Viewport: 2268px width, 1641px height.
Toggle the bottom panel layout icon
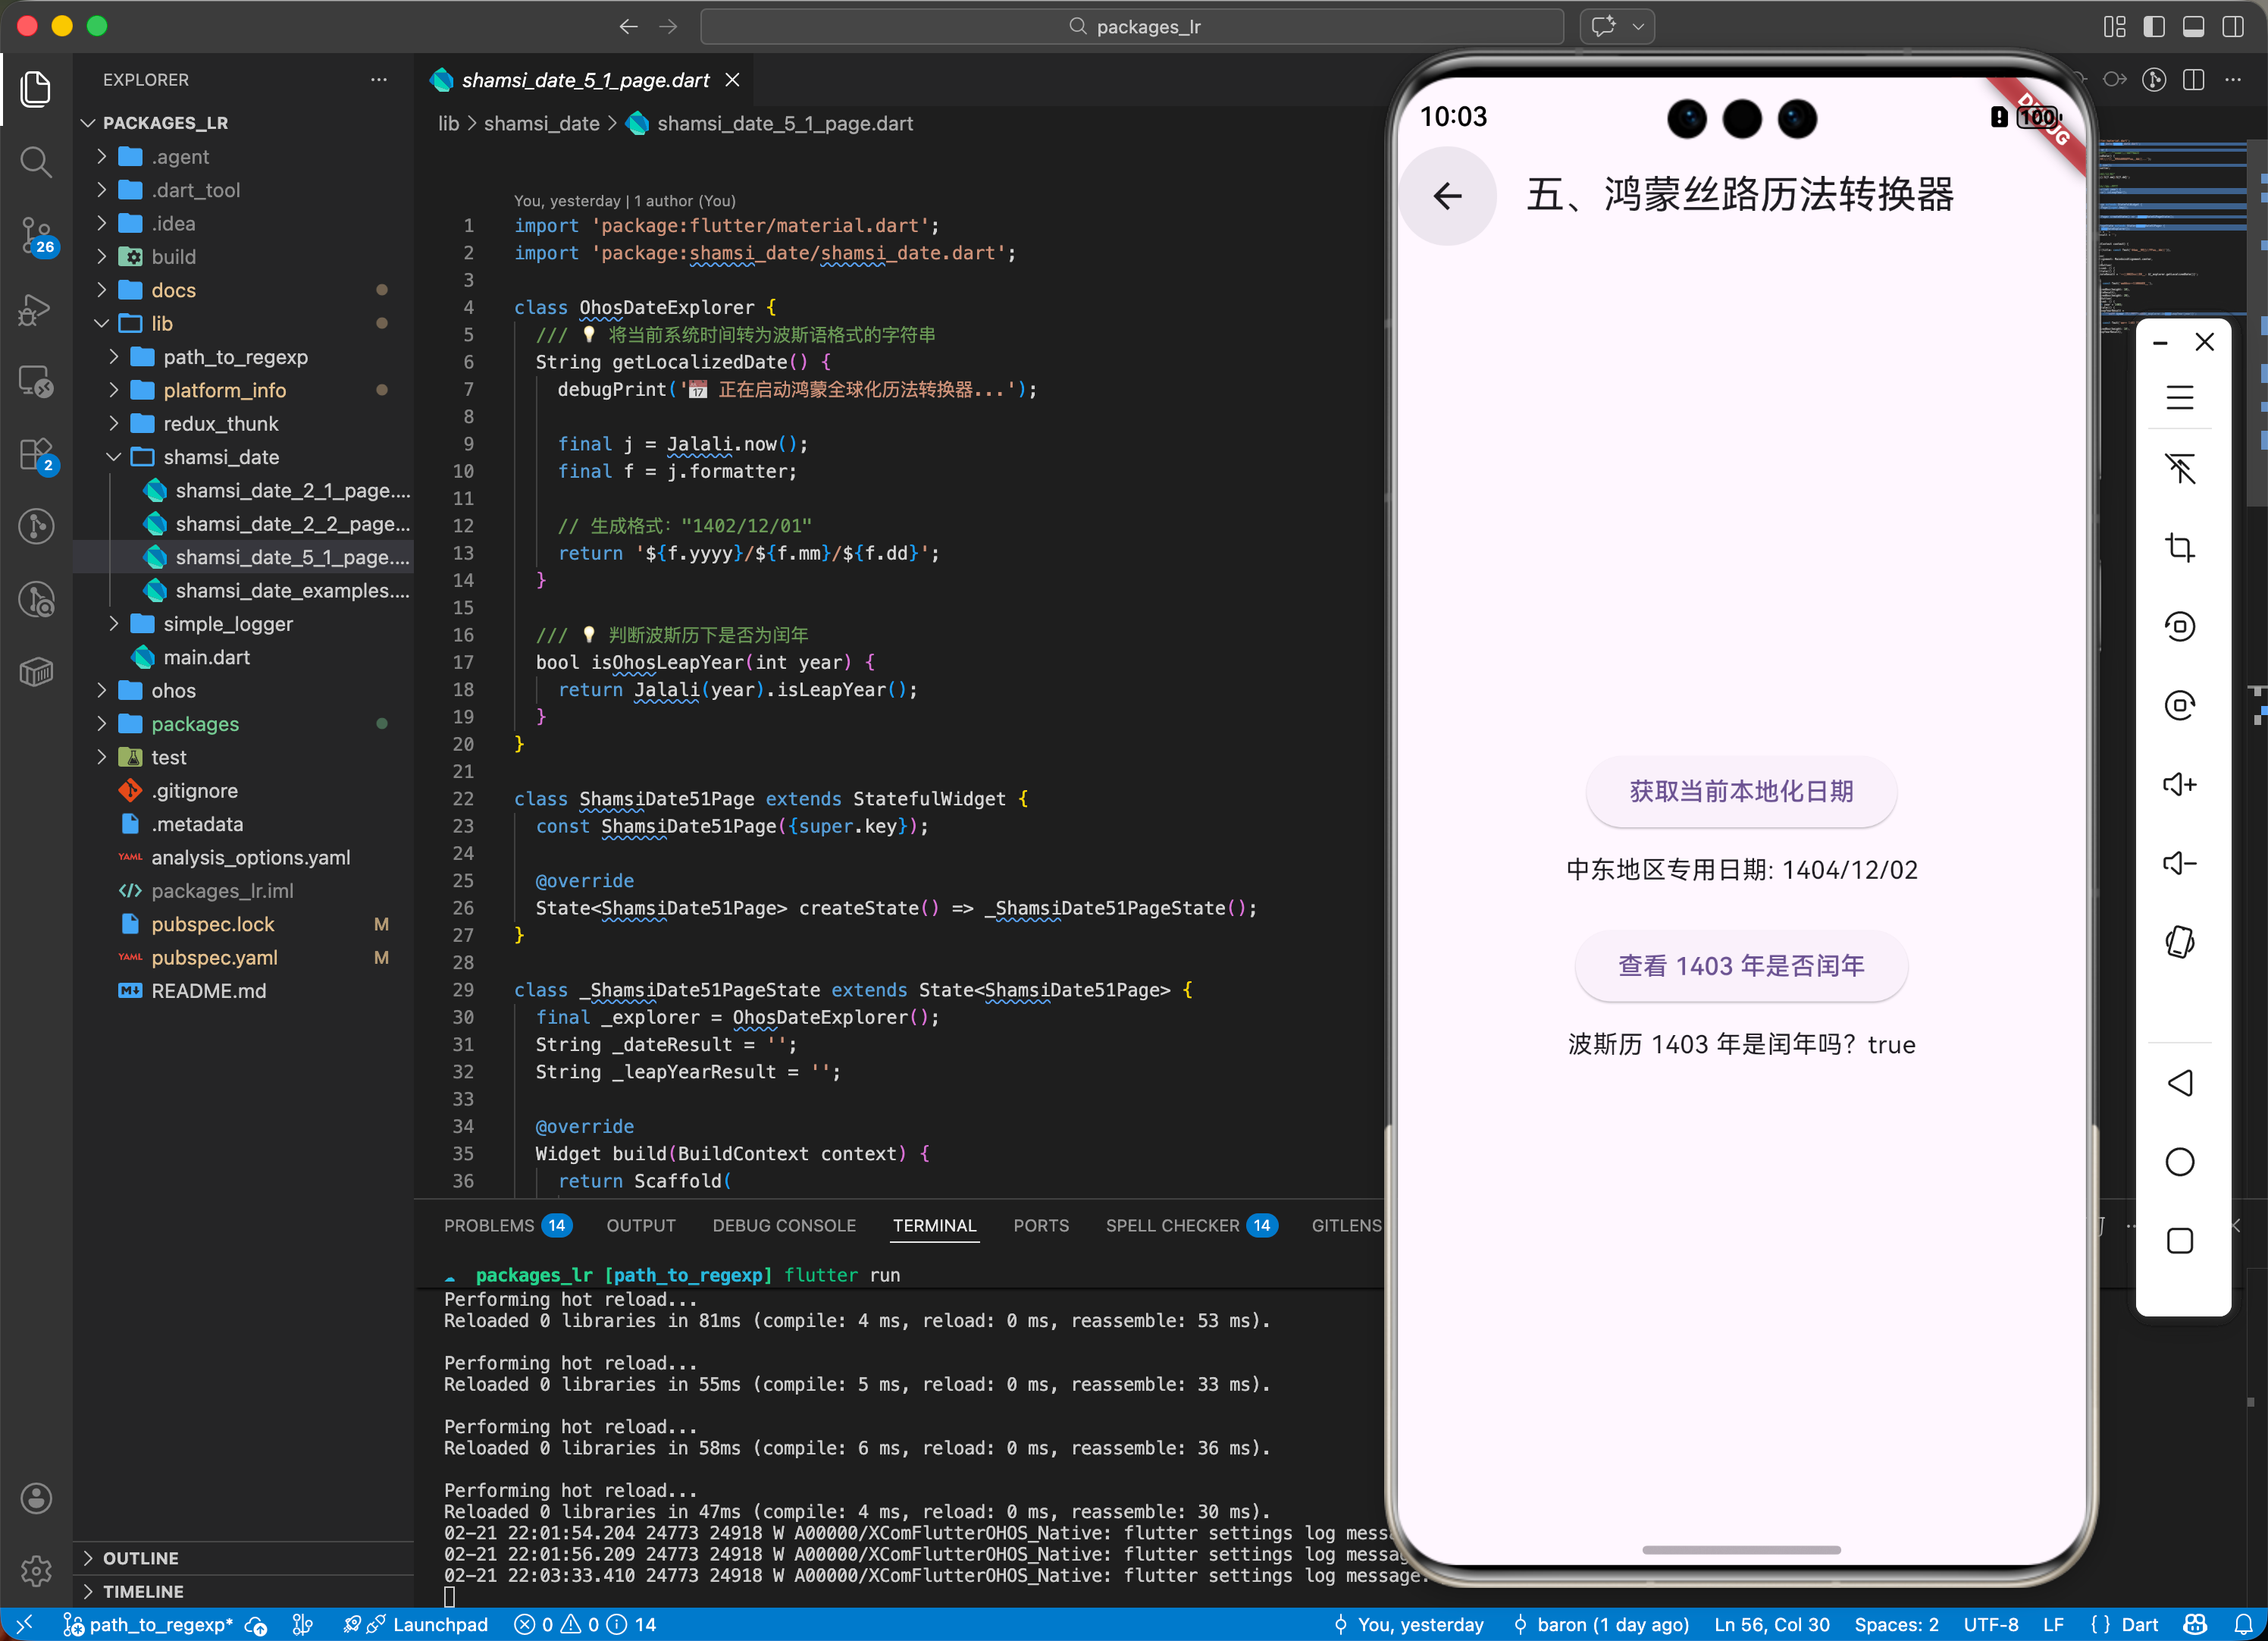2193,27
